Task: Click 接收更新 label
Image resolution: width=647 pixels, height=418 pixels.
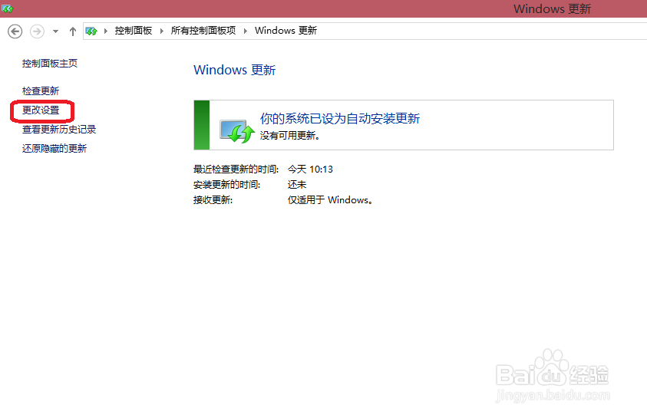Action: click(x=213, y=200)
